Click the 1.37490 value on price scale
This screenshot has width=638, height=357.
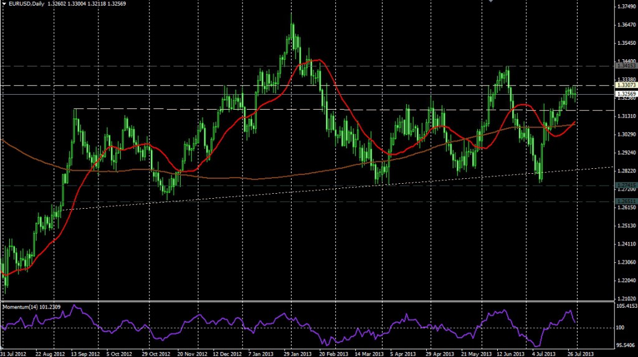pos(625,6)
